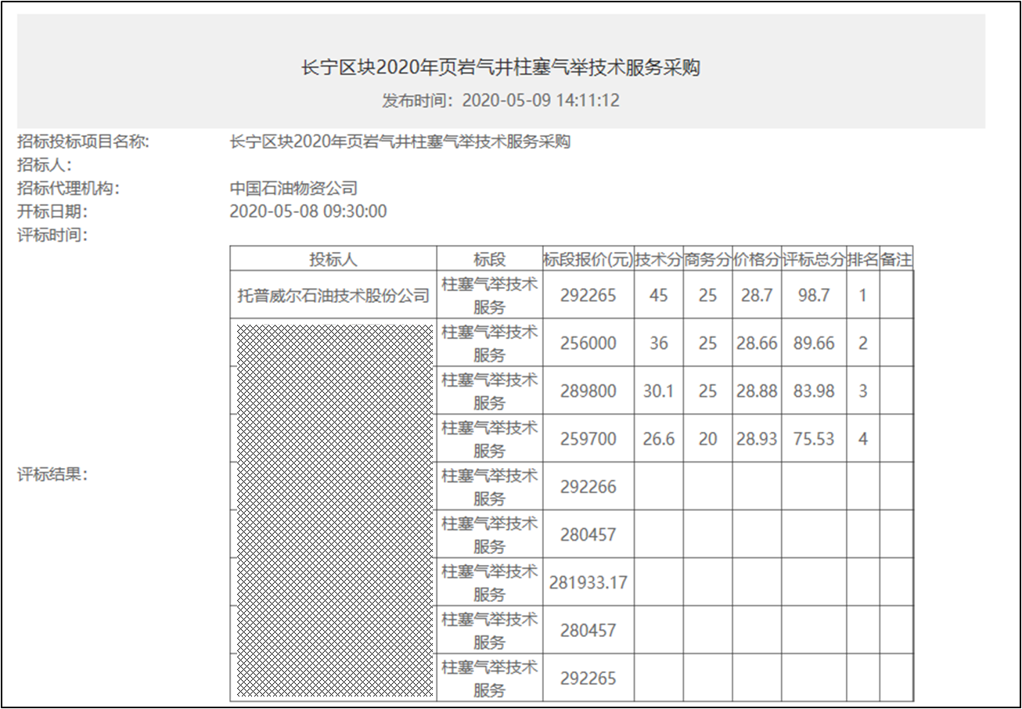Click the page title 长宁区块2020年页岩气井柱塞气举技术服务采购
Viewport: 1022px width, 709px height.
[x=501, y=68]
